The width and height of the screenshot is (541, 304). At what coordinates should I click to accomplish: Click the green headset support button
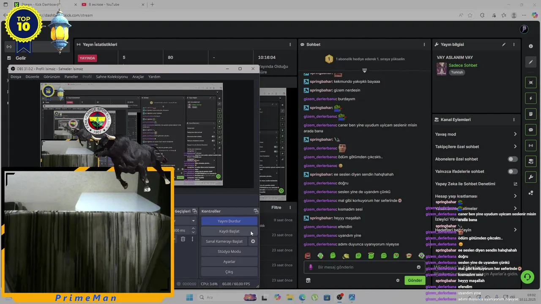point(527,277)
